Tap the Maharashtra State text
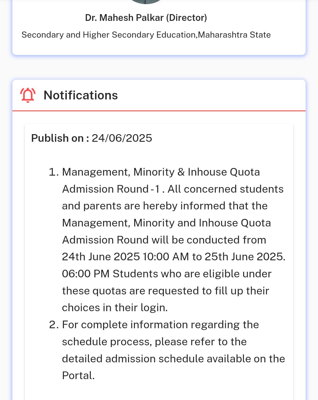318x400 pixels. click(234, 35)
